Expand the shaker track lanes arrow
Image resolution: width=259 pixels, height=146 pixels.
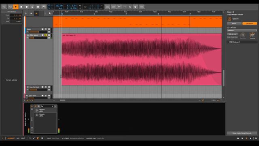click(28, 32)
